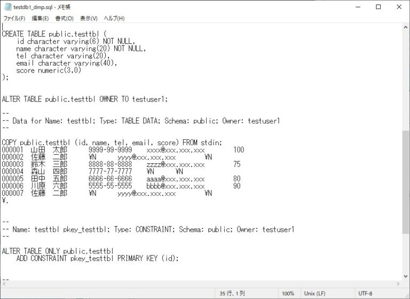This screenshot has height=299, width=410.
Task: Click data row 000004 森山 四郎
Action: [x=92, y=171]
